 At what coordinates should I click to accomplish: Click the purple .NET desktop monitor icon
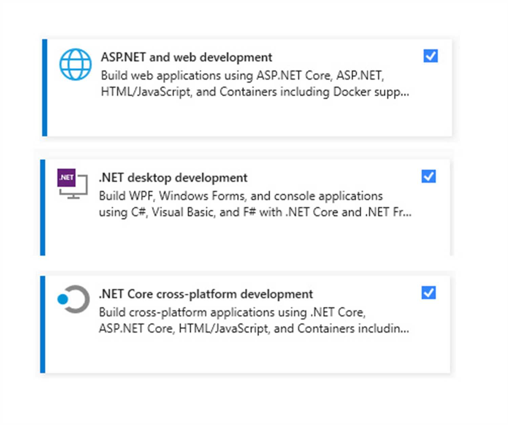point(72,183)
